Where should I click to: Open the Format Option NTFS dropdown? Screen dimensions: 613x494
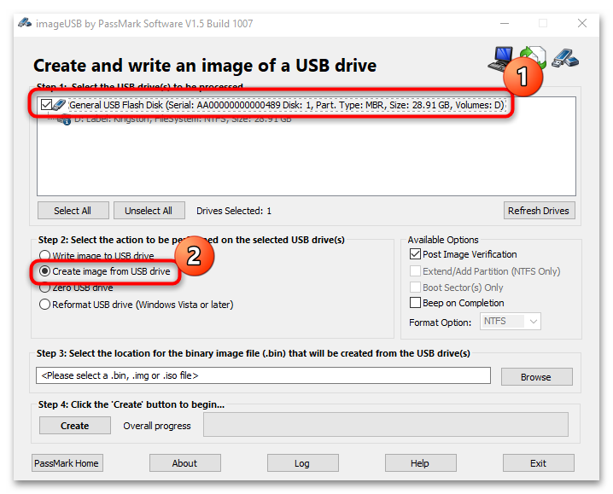511,322
